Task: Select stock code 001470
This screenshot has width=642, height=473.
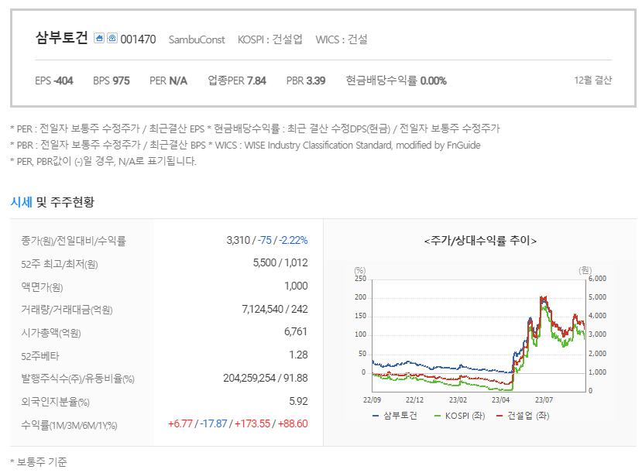Action: 138,39
